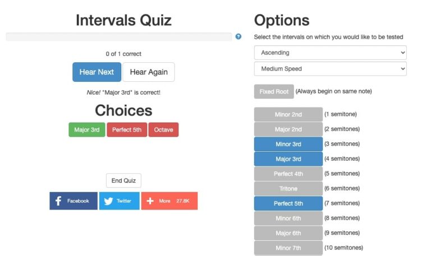Open the Medium Speed dropdown
Image resolution: width=431 pixels, height=256 pixels.
click(x=330, y=69)
